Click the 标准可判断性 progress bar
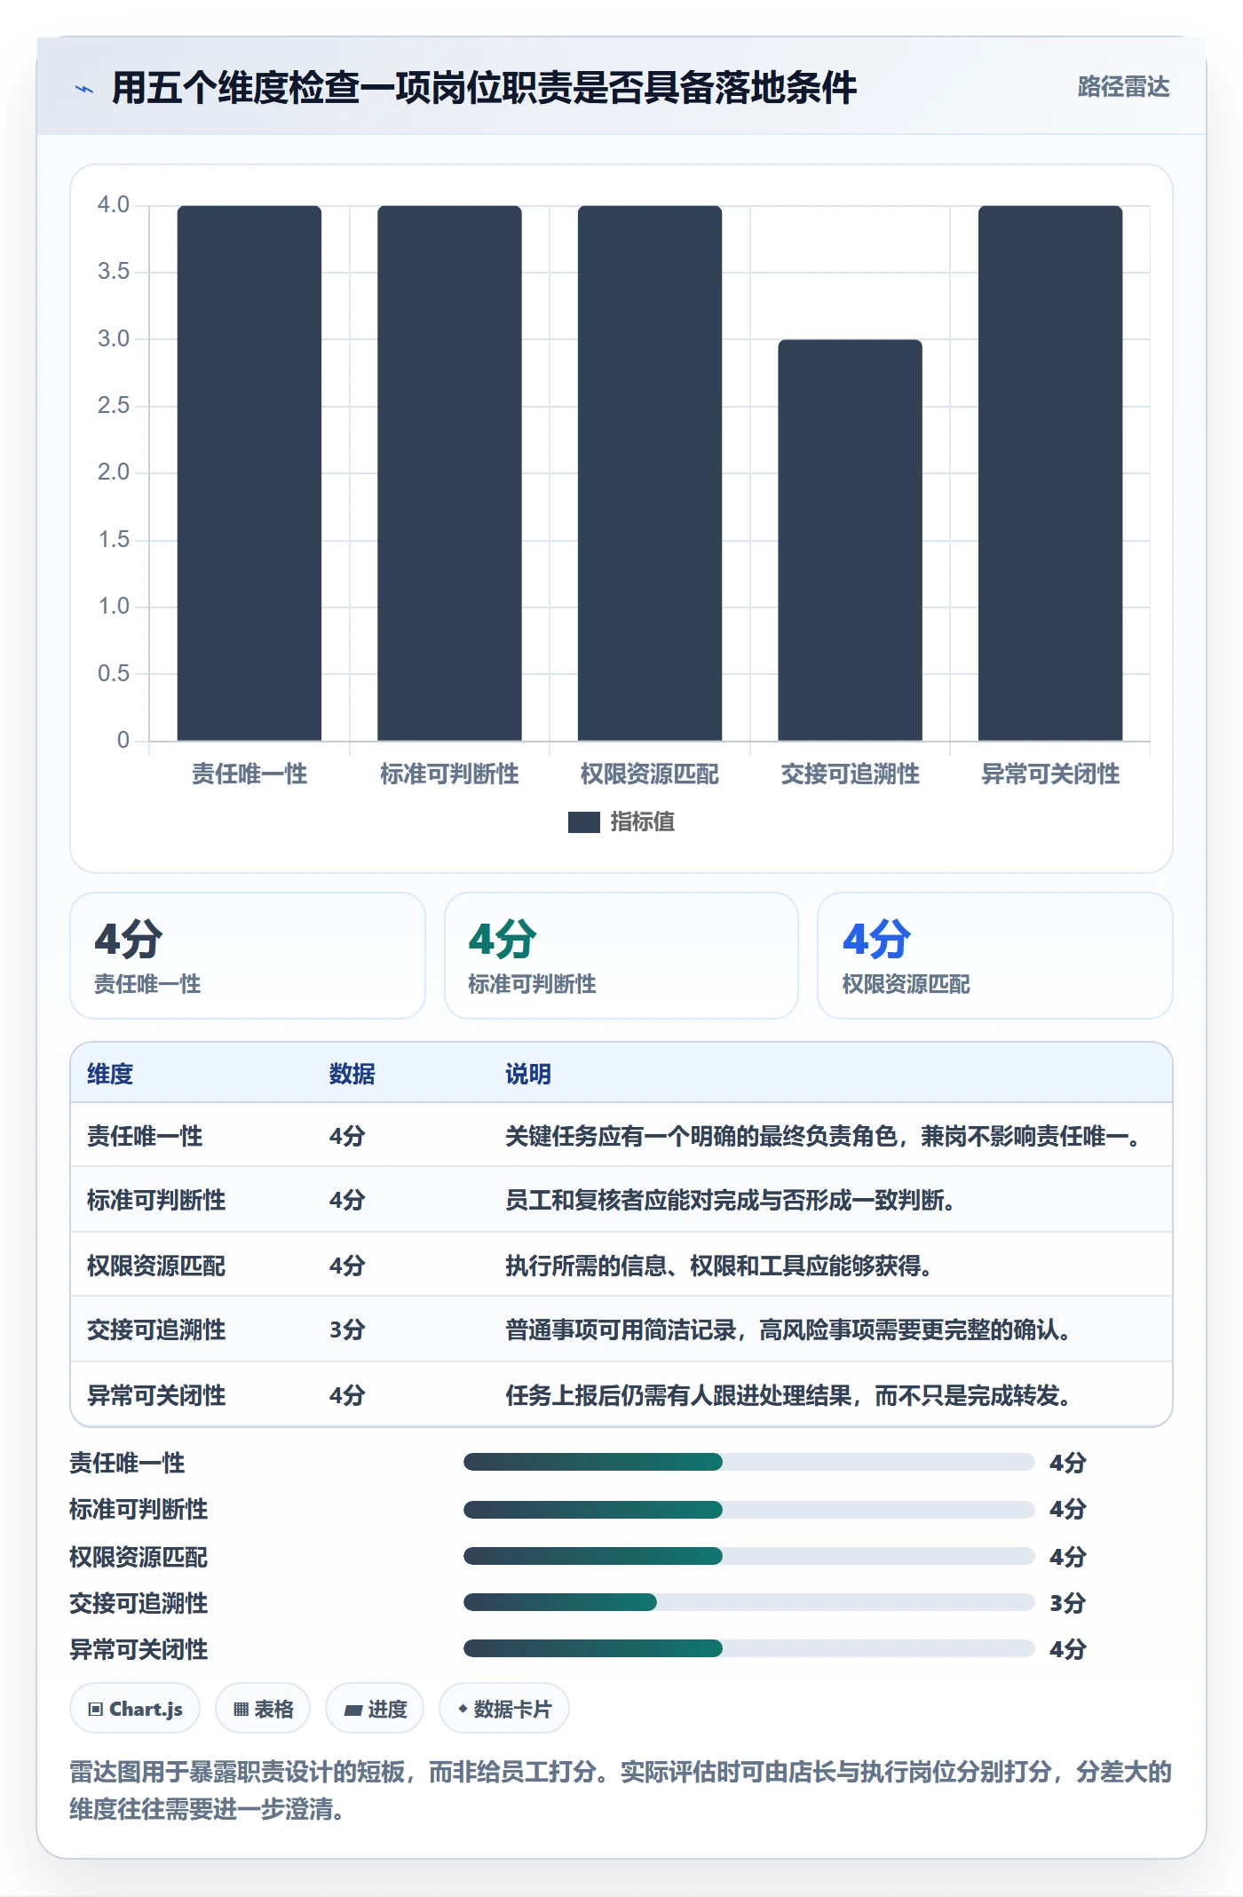Viewport: 1243px width, 1897px height. [748, 1509]
